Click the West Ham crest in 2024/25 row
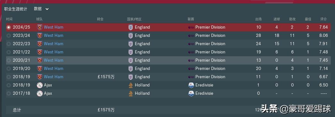This screenshot has height=117, width=335. (39, 27)
